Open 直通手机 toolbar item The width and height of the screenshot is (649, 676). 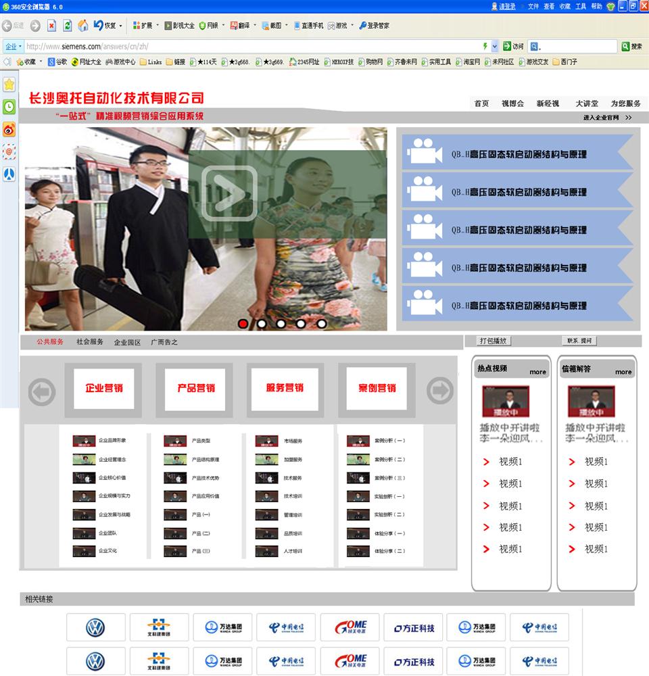click(309, 26)
